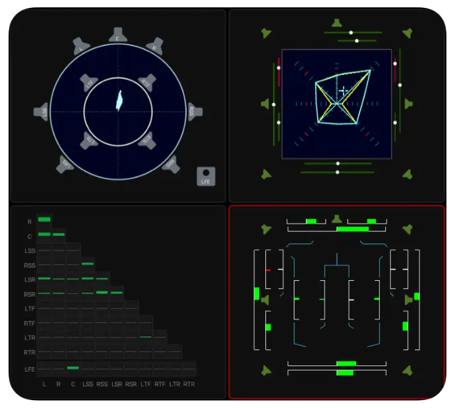Click the LSS left side speaker icon
The height and width of the screenshot is (408, 455).
42,112
